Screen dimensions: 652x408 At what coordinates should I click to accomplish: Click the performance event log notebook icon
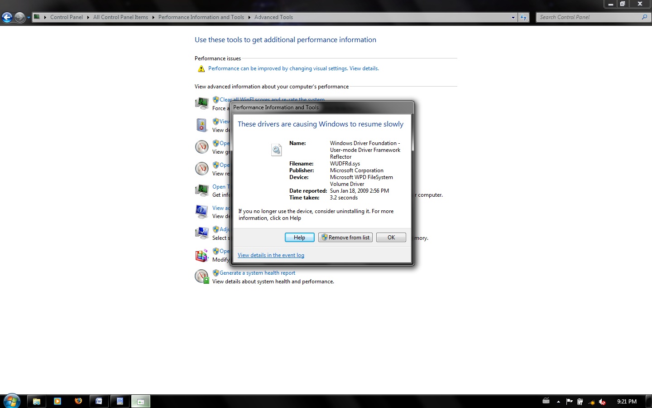coord(201,125)
